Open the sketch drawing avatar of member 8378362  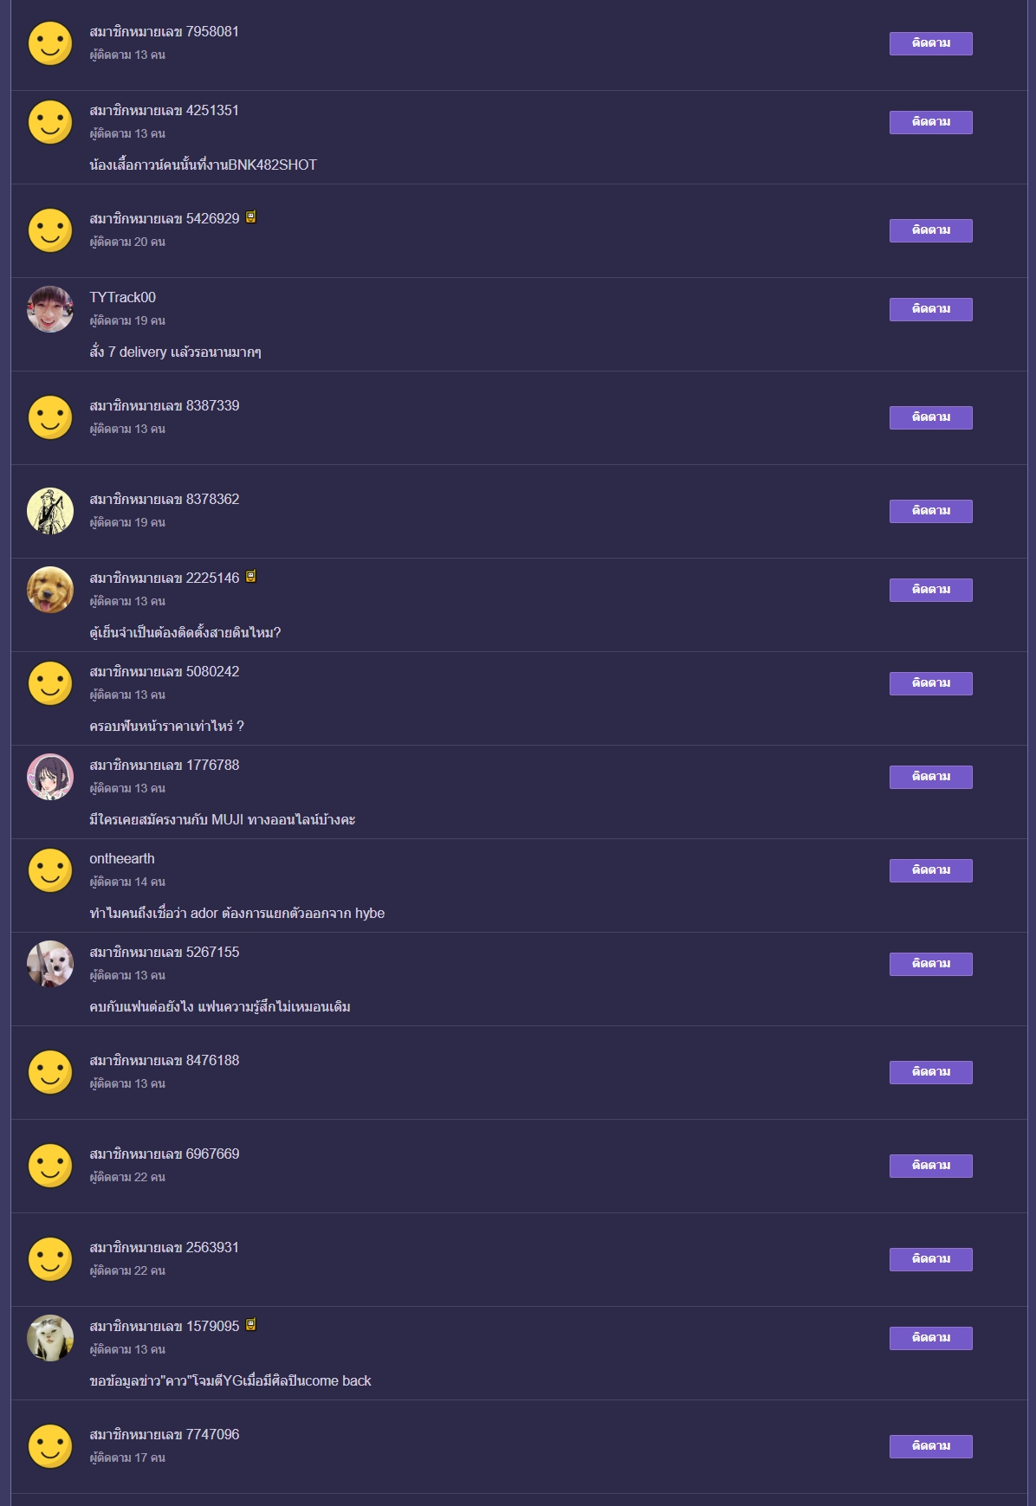(x=50, y=511)
